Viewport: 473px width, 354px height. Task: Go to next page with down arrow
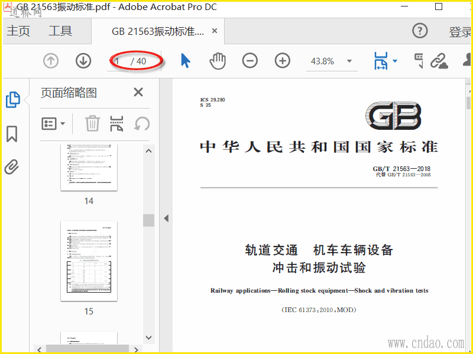[83, 61]
